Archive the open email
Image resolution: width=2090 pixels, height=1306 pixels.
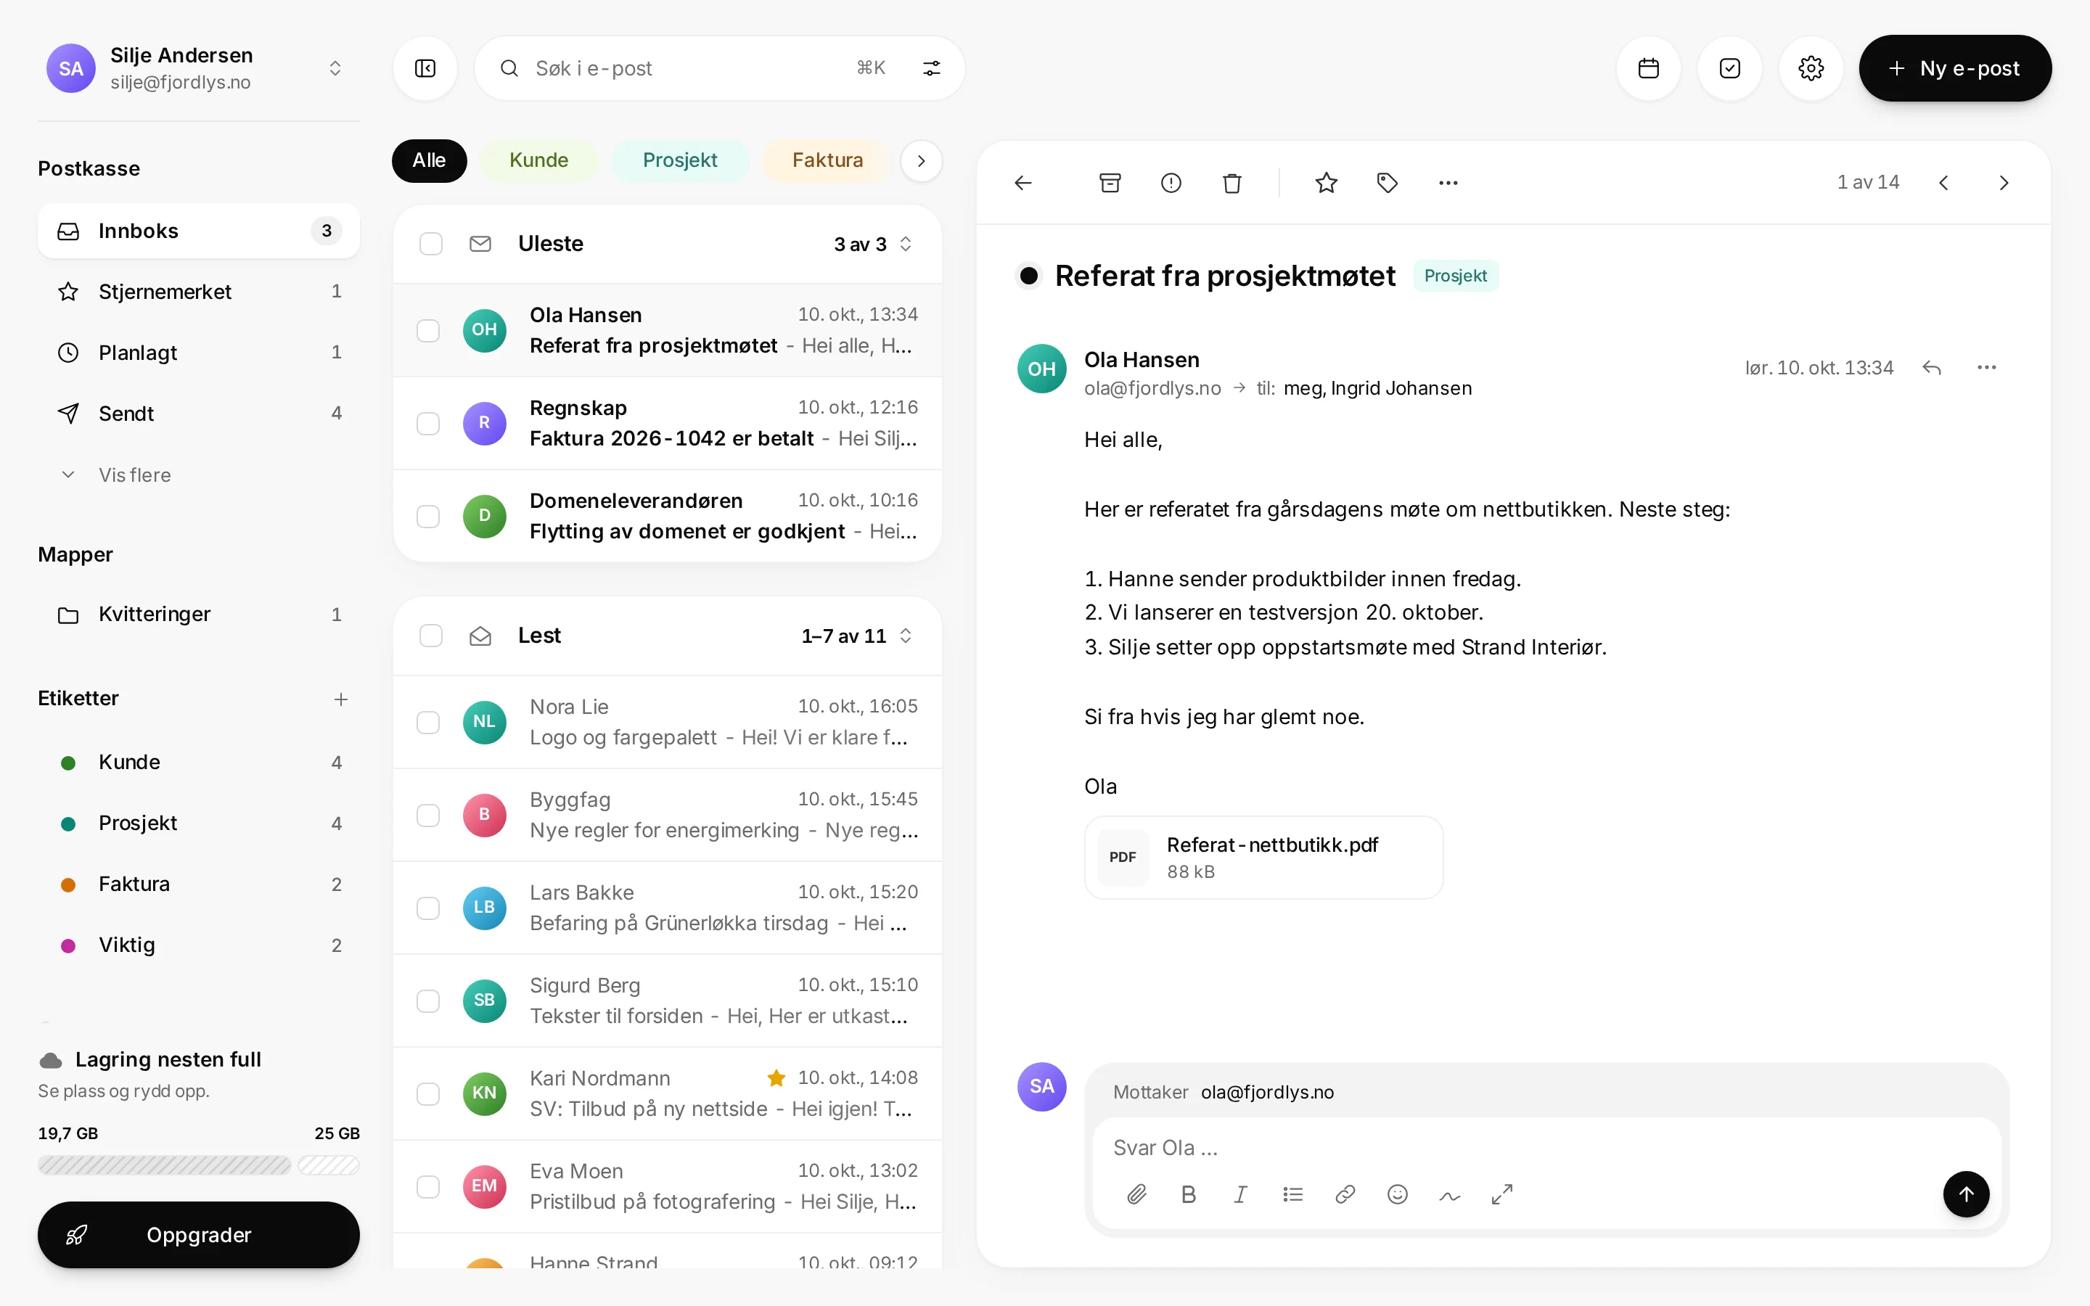[1110, 183]
